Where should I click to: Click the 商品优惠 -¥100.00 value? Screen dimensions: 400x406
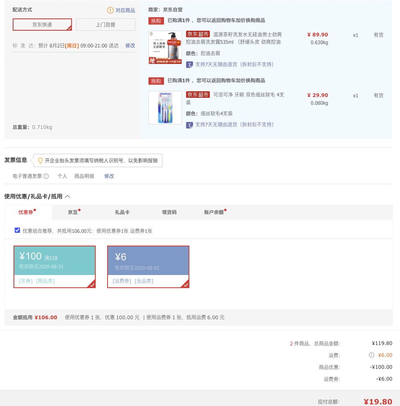381,367
